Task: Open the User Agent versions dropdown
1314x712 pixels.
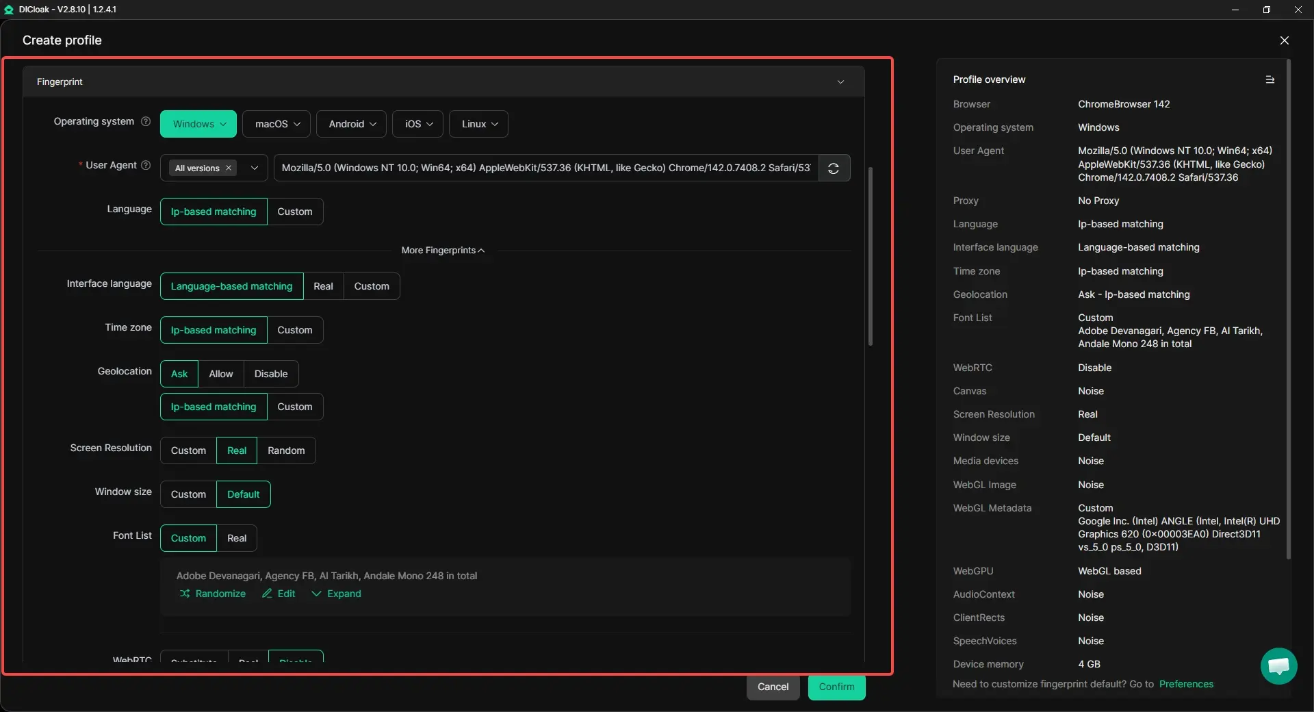Action: 255,168
